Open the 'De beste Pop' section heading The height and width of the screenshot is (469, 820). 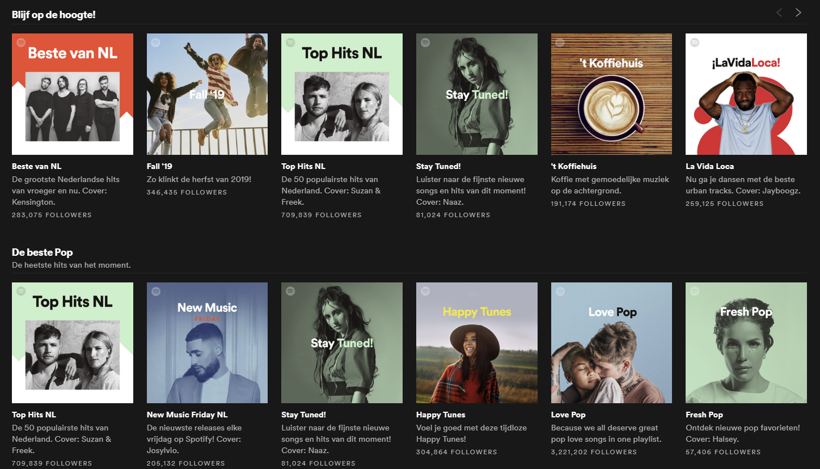pyautogui.click(x=43, y=252)
